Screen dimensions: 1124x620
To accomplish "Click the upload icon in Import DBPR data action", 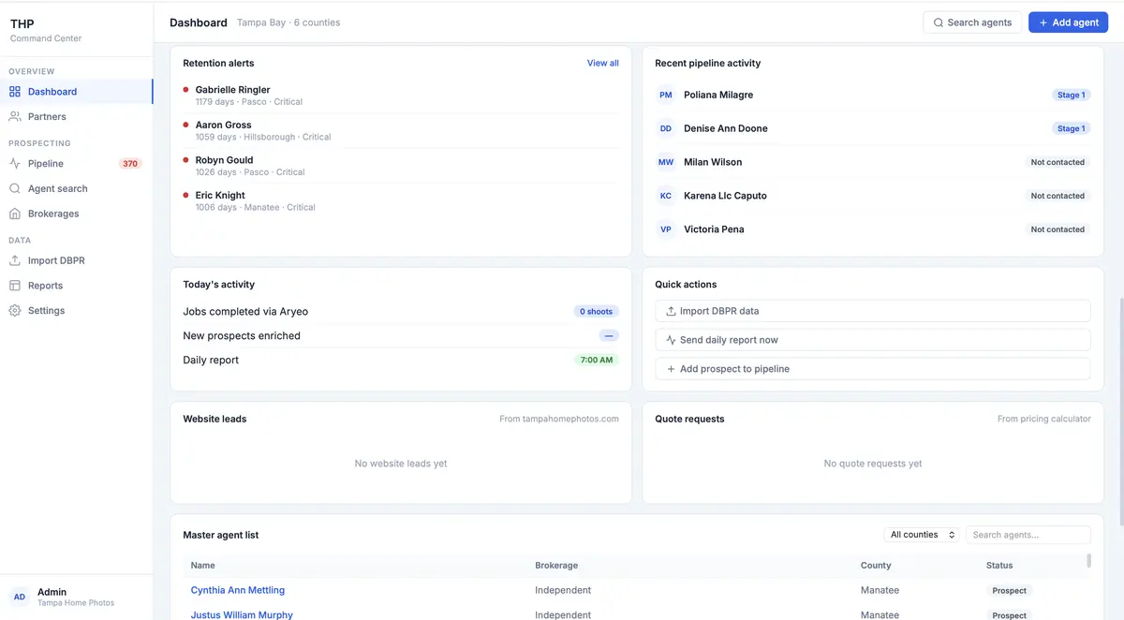I will [x=671, y=311].
